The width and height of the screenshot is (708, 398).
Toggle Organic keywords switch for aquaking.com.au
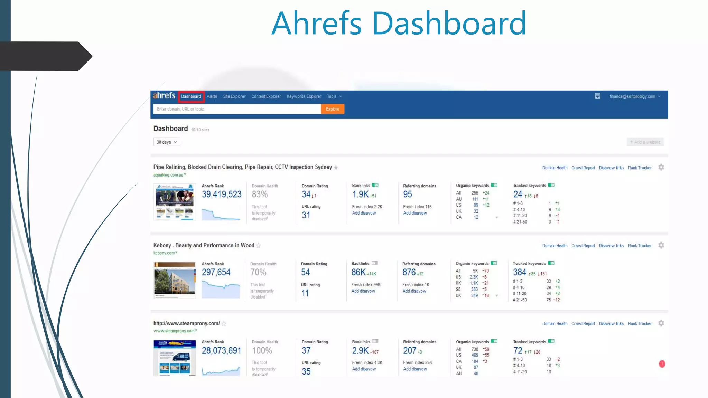point(494,185)
